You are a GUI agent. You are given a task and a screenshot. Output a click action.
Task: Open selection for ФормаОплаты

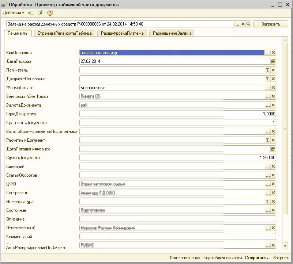point(268,88)
